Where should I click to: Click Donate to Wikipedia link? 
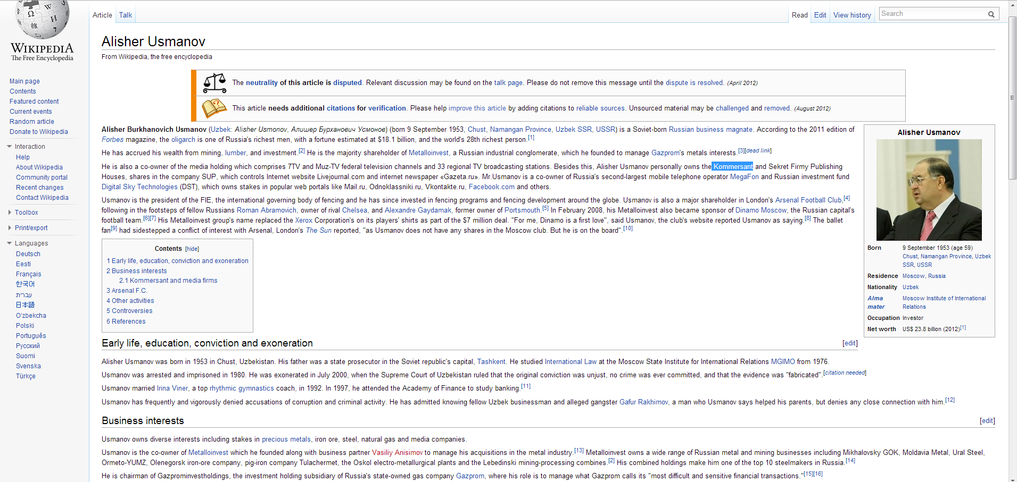click(x=38, y=132)
